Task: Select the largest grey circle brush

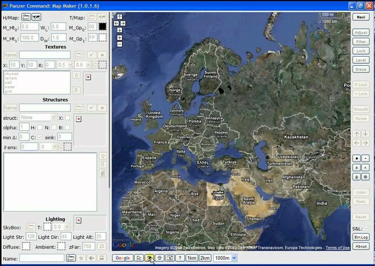Action: 365,177
